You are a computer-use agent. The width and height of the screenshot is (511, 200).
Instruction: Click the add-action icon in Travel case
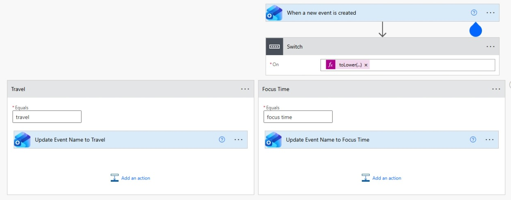tap(114, 178)
